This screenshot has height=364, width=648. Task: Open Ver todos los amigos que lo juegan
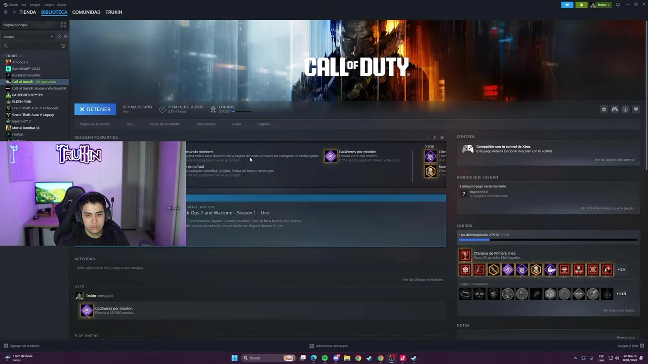607,208
